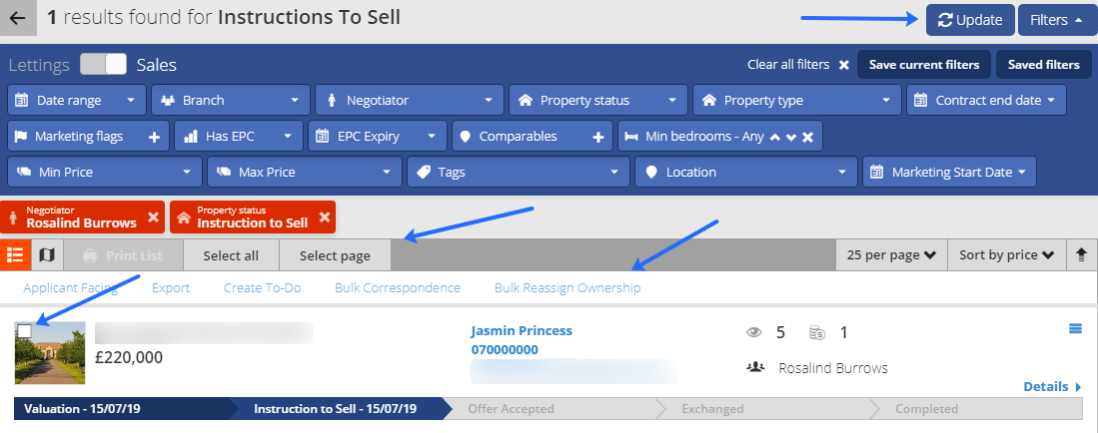Open the Sort by price dropdown
Screen dimensions: 1098x433
[x=1006, y=255]
